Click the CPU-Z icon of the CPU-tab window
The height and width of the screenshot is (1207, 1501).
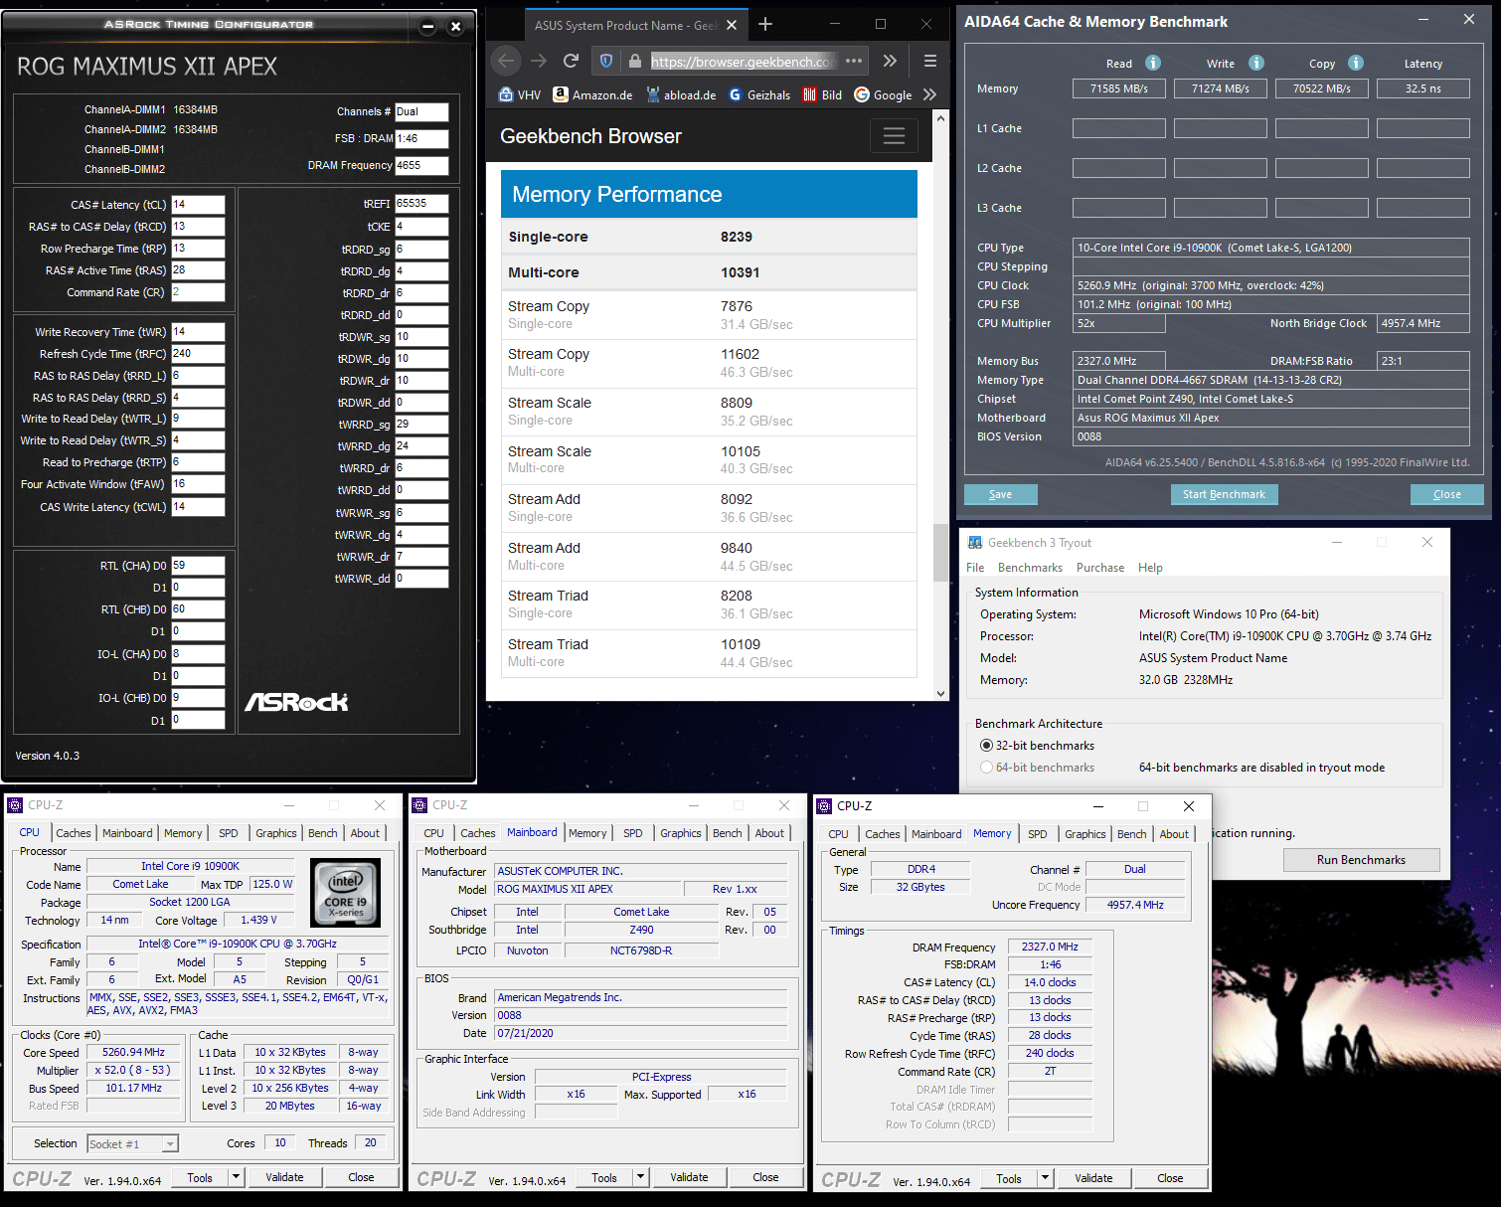(x=15, y=805)
